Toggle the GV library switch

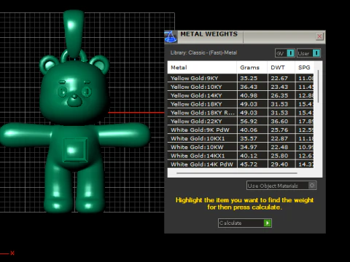pos(290,53)
